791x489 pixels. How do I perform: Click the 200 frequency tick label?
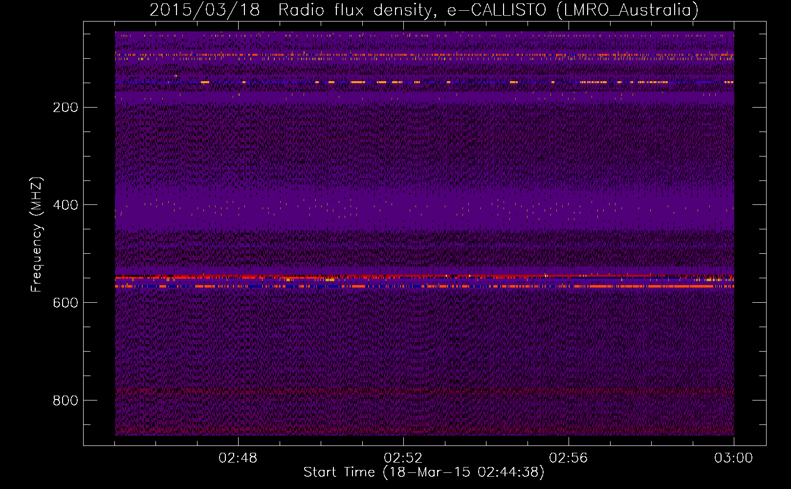66,107
